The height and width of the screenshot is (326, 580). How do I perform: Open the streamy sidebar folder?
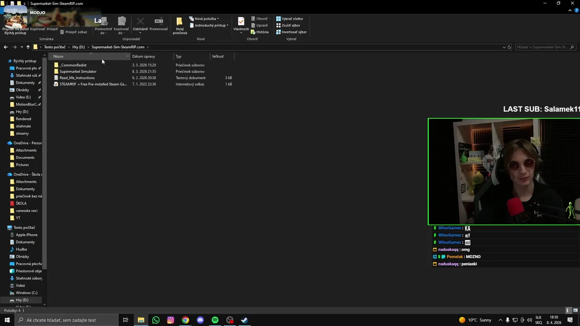click(22, 133)
